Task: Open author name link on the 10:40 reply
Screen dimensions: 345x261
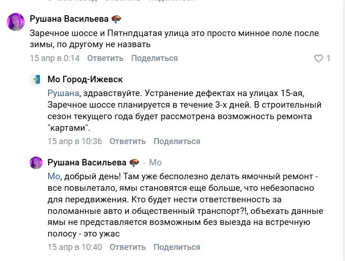Action: coord(87,162)
